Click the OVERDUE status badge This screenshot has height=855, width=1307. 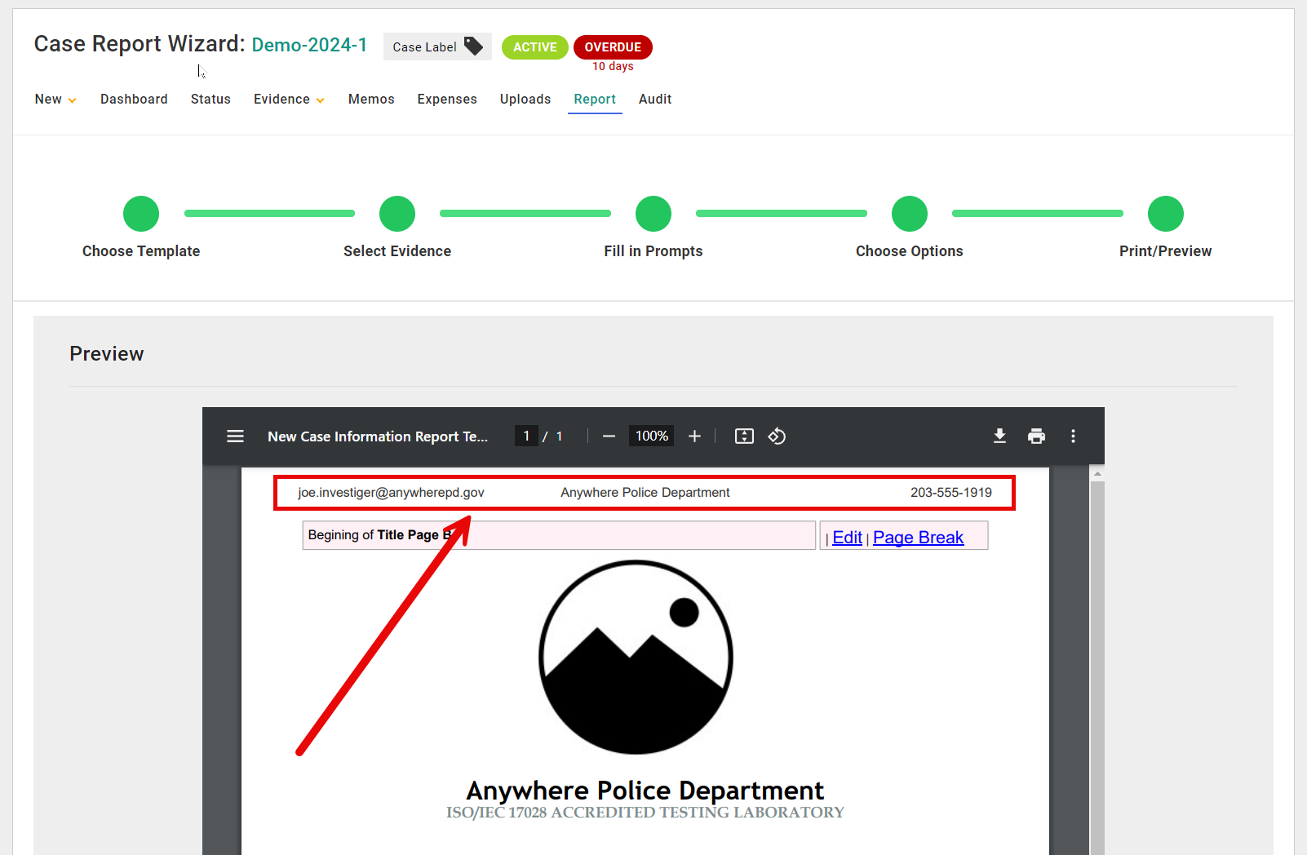click(613, 47)
